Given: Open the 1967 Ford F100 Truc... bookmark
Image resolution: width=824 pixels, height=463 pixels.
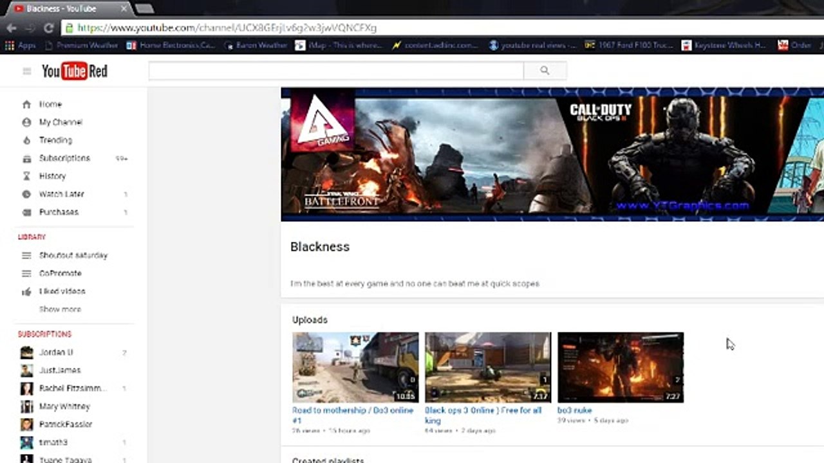Looking at the screenshot, I should pyautogui.click(x=628, y=45).
